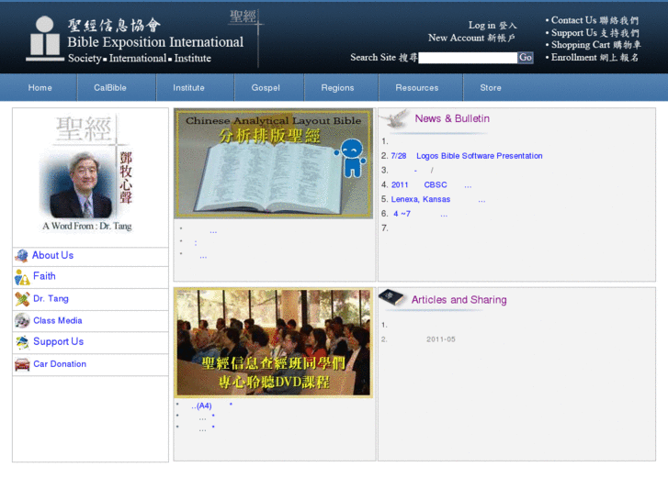Open the ..(A4) link below the photo
Viewport: 668px width, 500px height.
point(201,406)
